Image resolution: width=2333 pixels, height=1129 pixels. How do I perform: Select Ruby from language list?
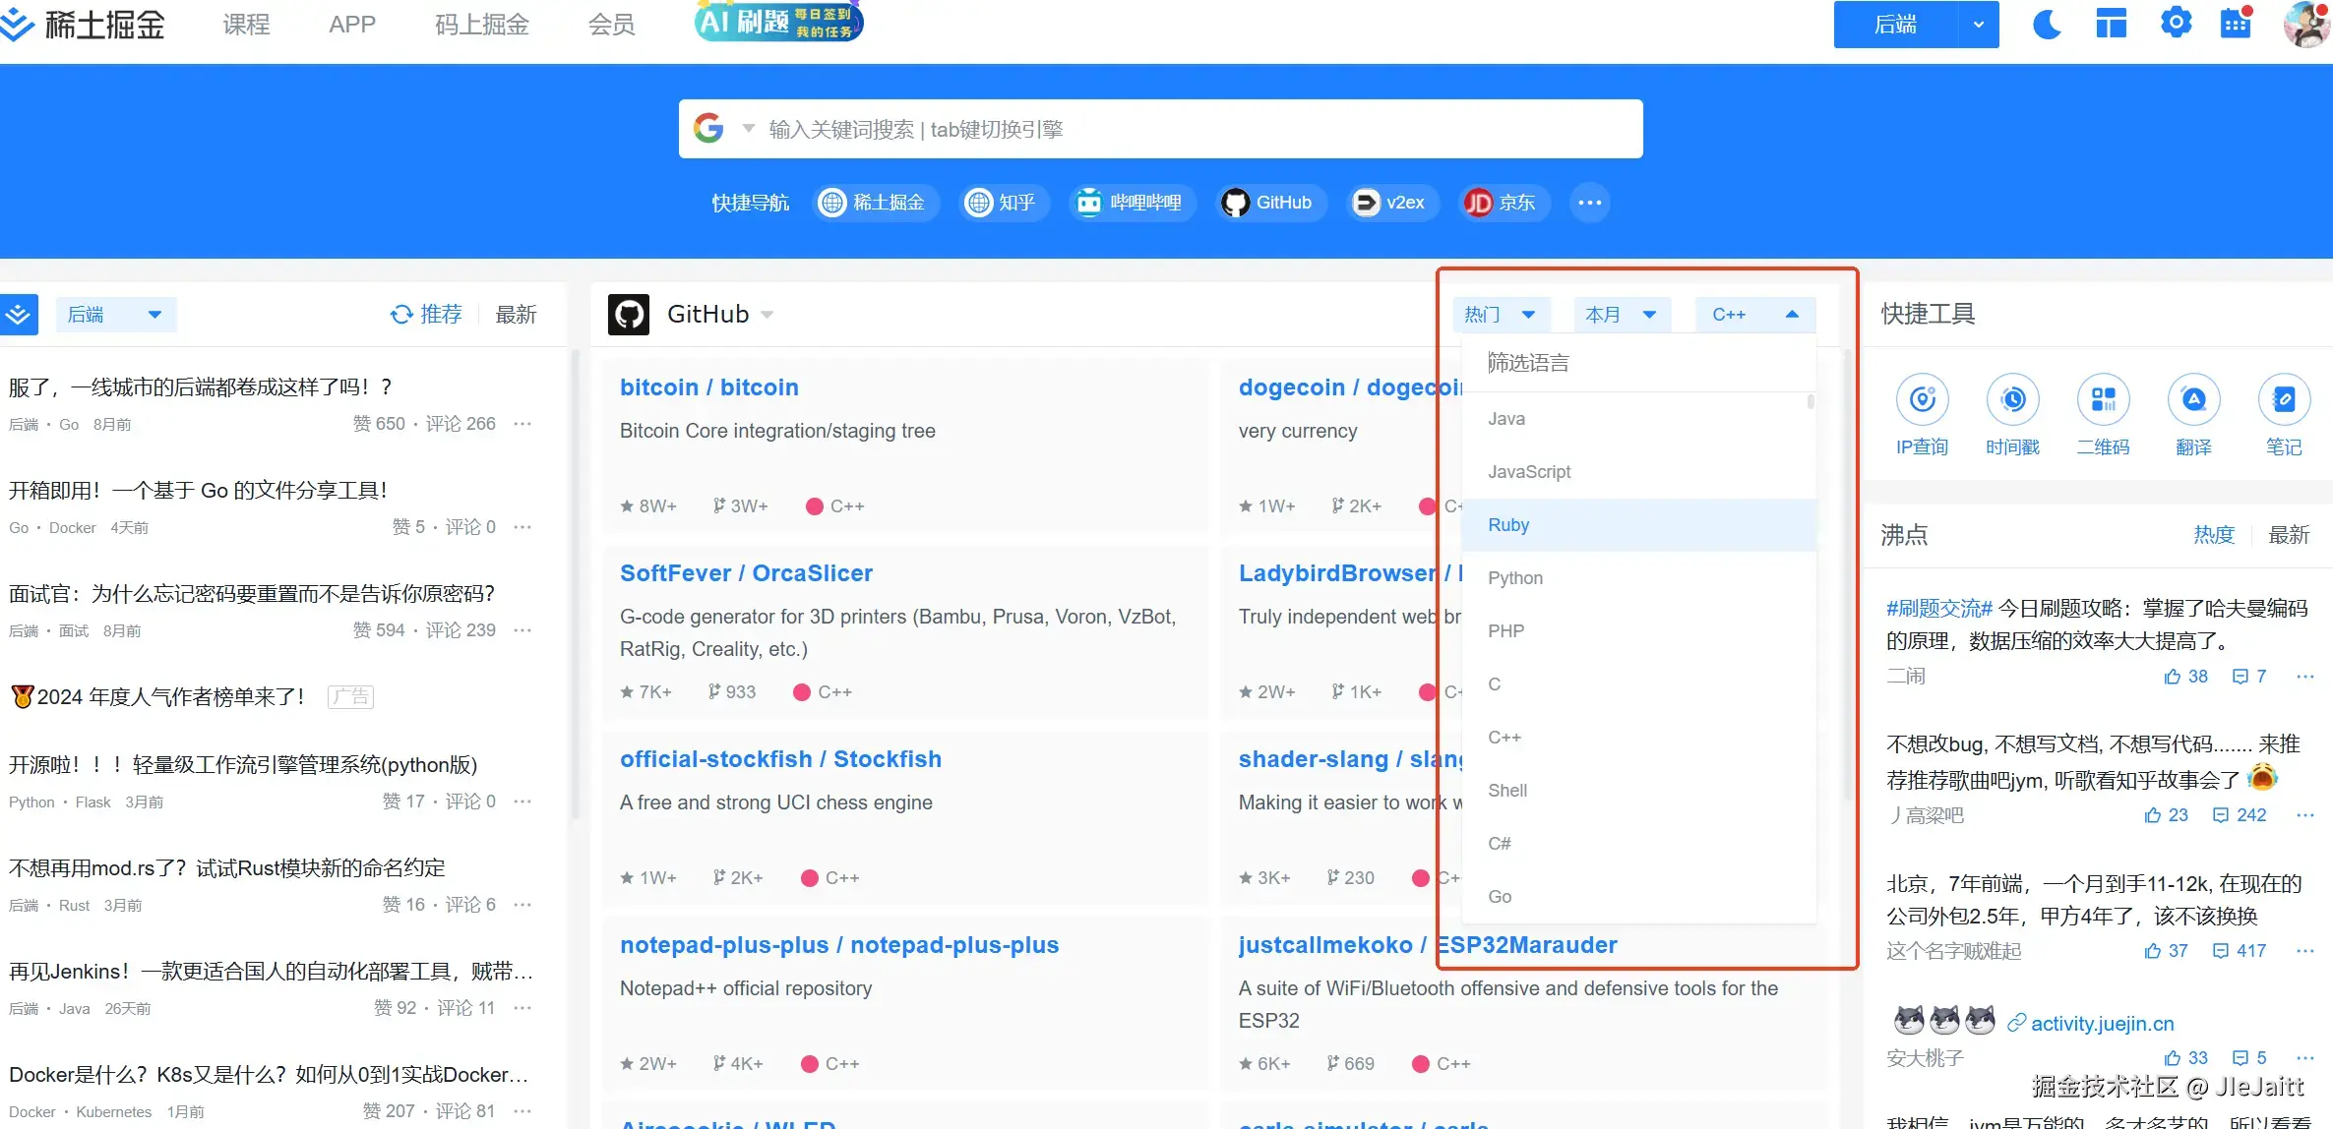(1508, 525)
